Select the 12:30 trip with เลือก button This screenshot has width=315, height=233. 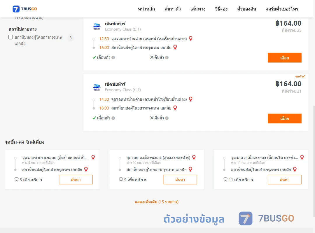pos(284,58)
